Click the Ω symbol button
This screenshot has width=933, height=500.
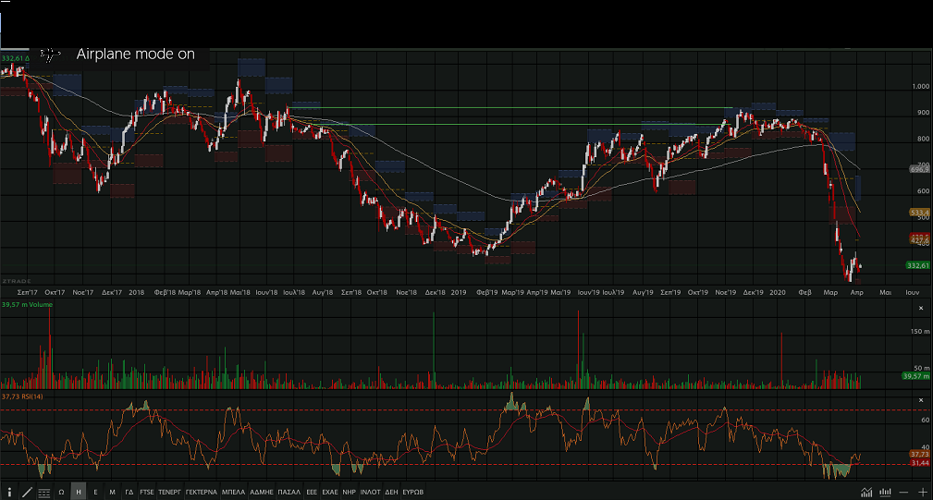click(x=61, y=492)
